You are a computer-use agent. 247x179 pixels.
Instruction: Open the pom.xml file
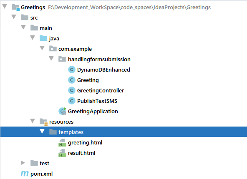point(42,174)
